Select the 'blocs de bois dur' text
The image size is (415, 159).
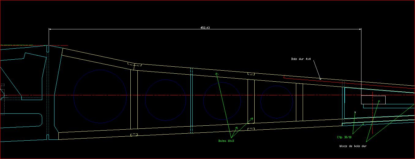pyautogui.click(x=353, y=146)
